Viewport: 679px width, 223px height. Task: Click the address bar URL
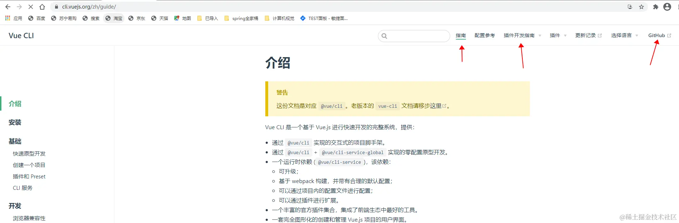pos(89,7)
